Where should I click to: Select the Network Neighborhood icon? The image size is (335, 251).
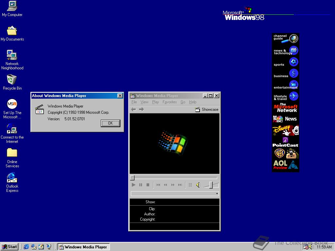(x=12, y=60)
